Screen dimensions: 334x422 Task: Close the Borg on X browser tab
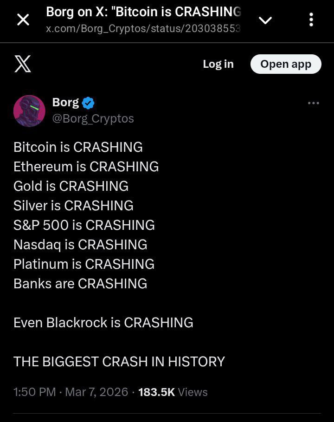[23, 20]
